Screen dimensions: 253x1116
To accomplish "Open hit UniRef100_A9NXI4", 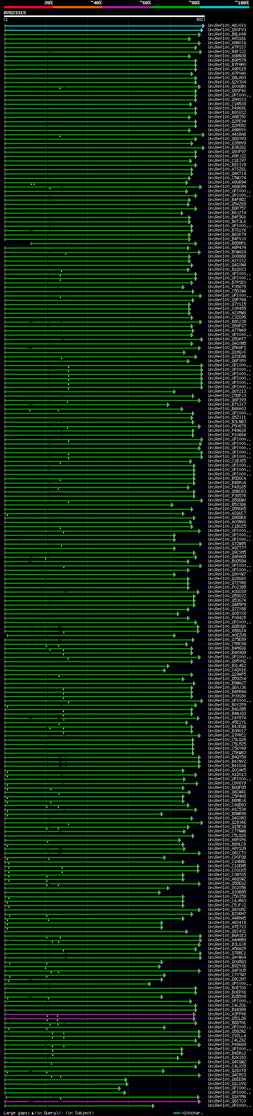I will (227, 43).
